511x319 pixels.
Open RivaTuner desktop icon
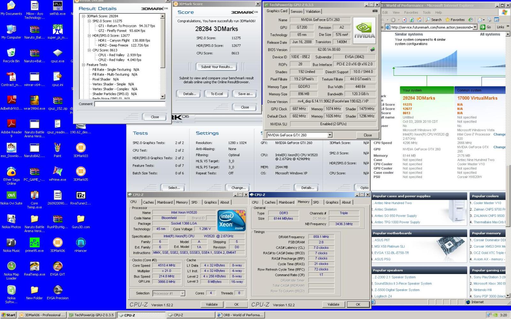tap(80, 197)
